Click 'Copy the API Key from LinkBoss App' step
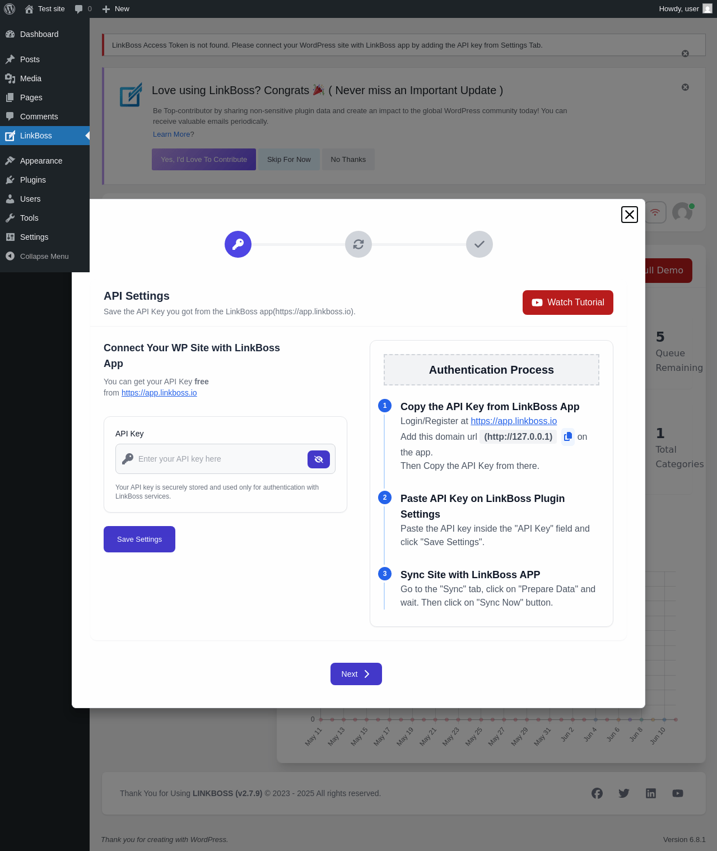 pyautogui.click(x=490, y=407)
